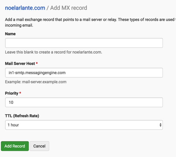Cancel adding the MX record
This screenshot has height=157, width=176.
(39, 146)
